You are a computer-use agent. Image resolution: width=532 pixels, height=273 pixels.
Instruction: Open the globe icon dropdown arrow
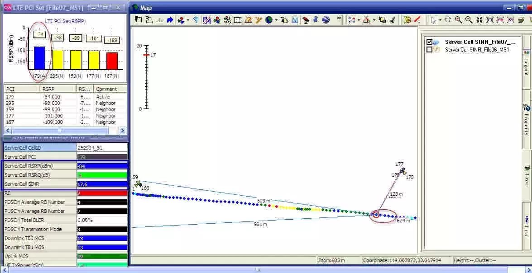(276, 20)
